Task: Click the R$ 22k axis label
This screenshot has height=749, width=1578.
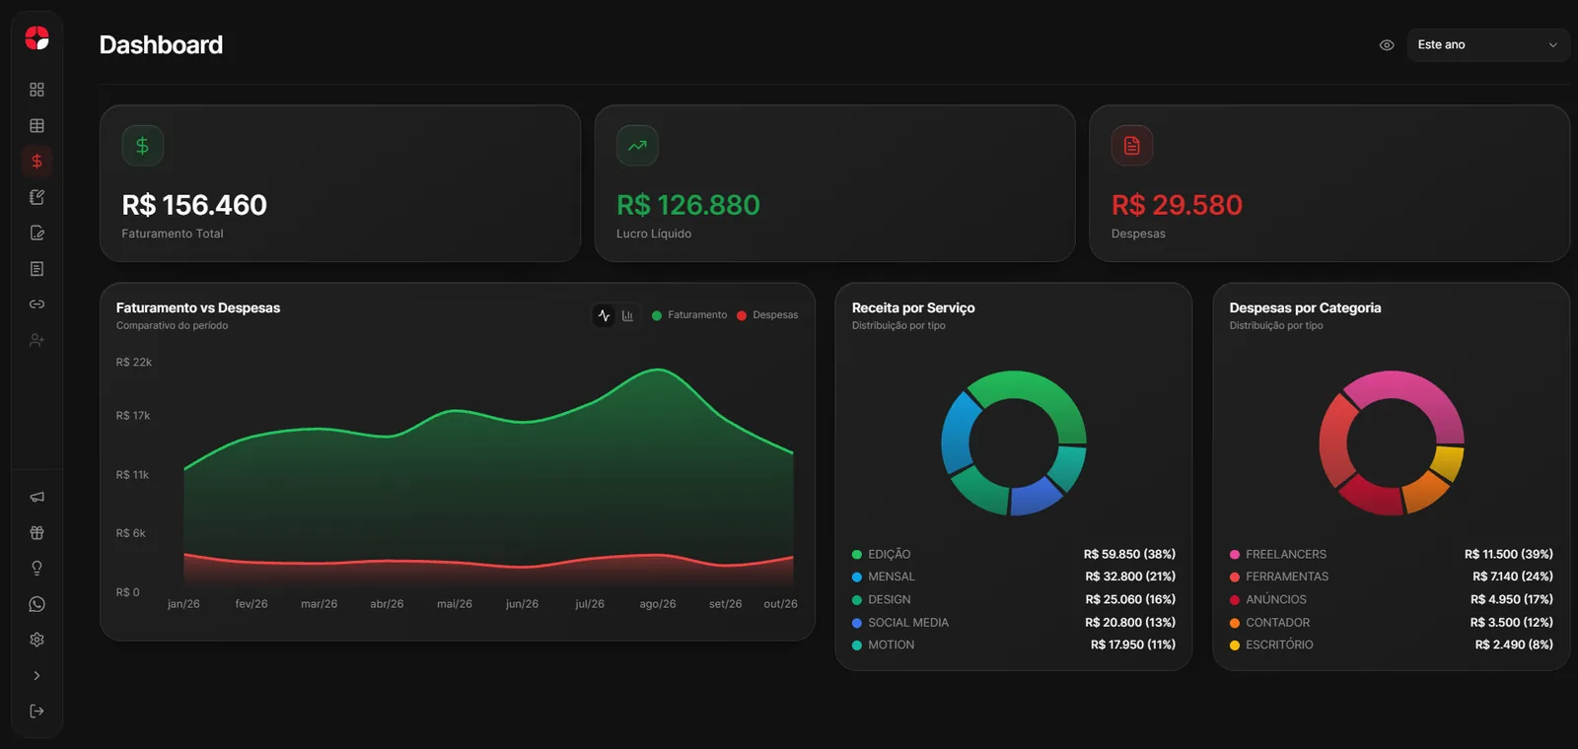Action: (x=134, y=363)
